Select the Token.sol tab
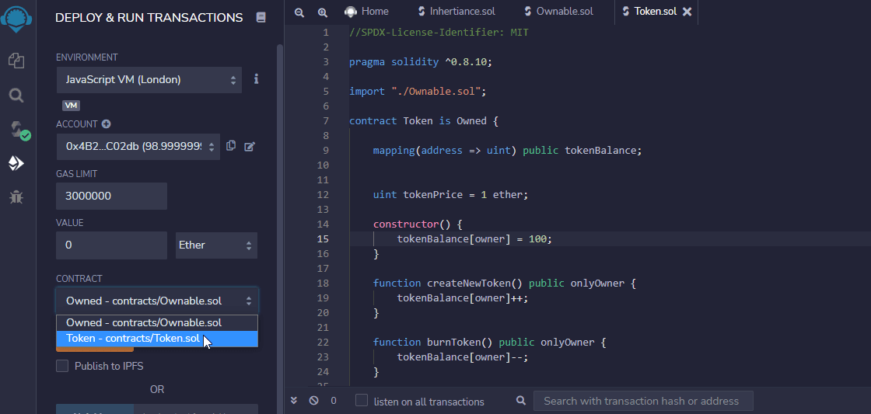Viewport: 871px width, 414px height. (650, 12)
